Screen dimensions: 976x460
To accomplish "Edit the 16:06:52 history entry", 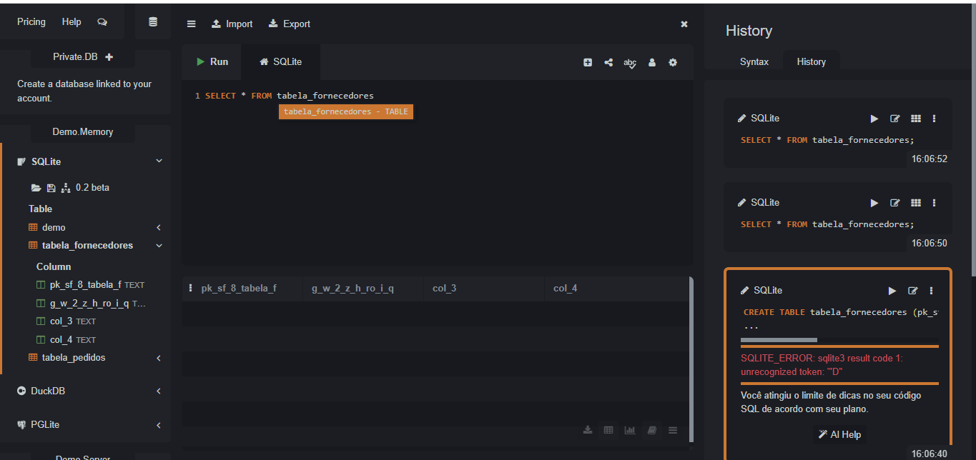I will (894, 119).
